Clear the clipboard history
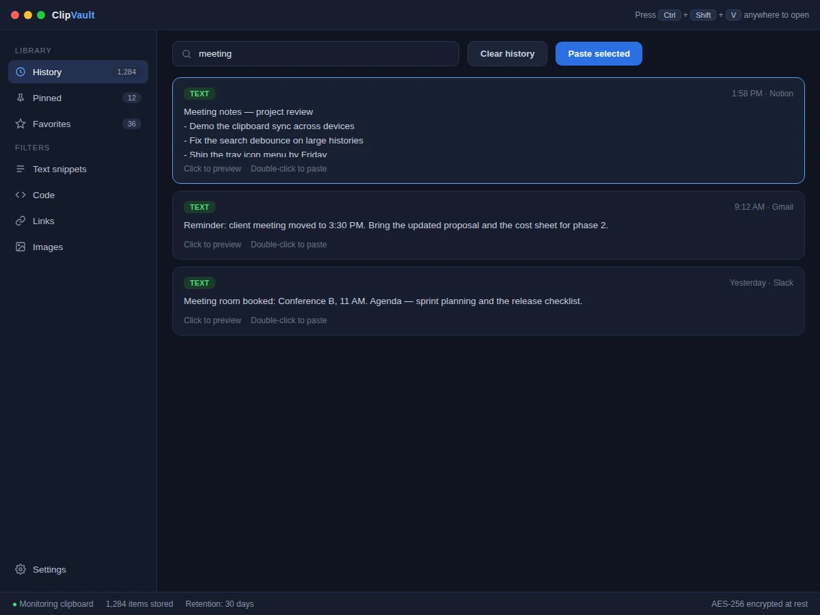Image resolution: width=820 pixels, height=615 pixels. [507, 53]
